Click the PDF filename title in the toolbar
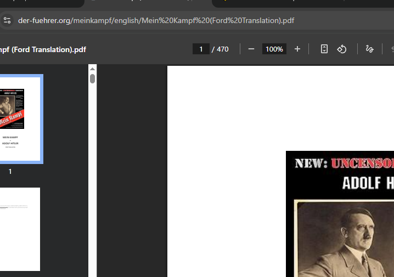The width and height of the screenshot is (394, 277). pos(43,49)
